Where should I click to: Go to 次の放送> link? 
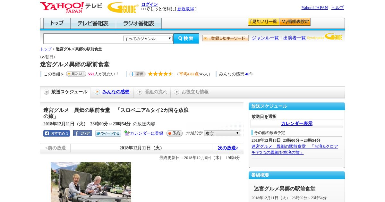point(228,148)
